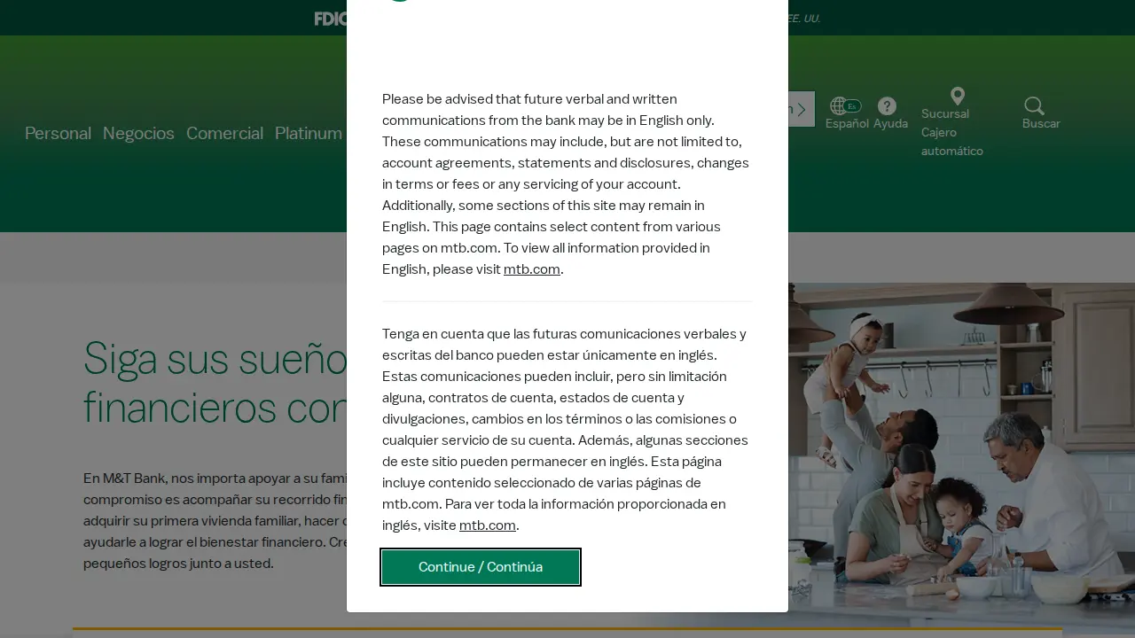Click the Español text label
Image resolution: width=1135 pixels, height=638 pixels.
(847, 124)
